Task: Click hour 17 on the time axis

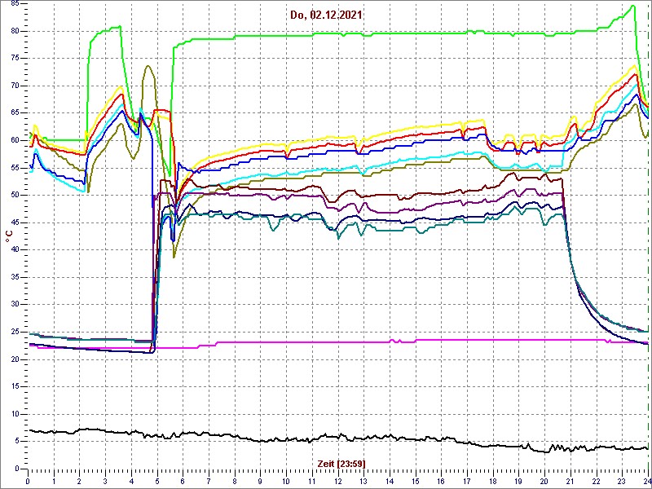Action: (x=467, y=482)
